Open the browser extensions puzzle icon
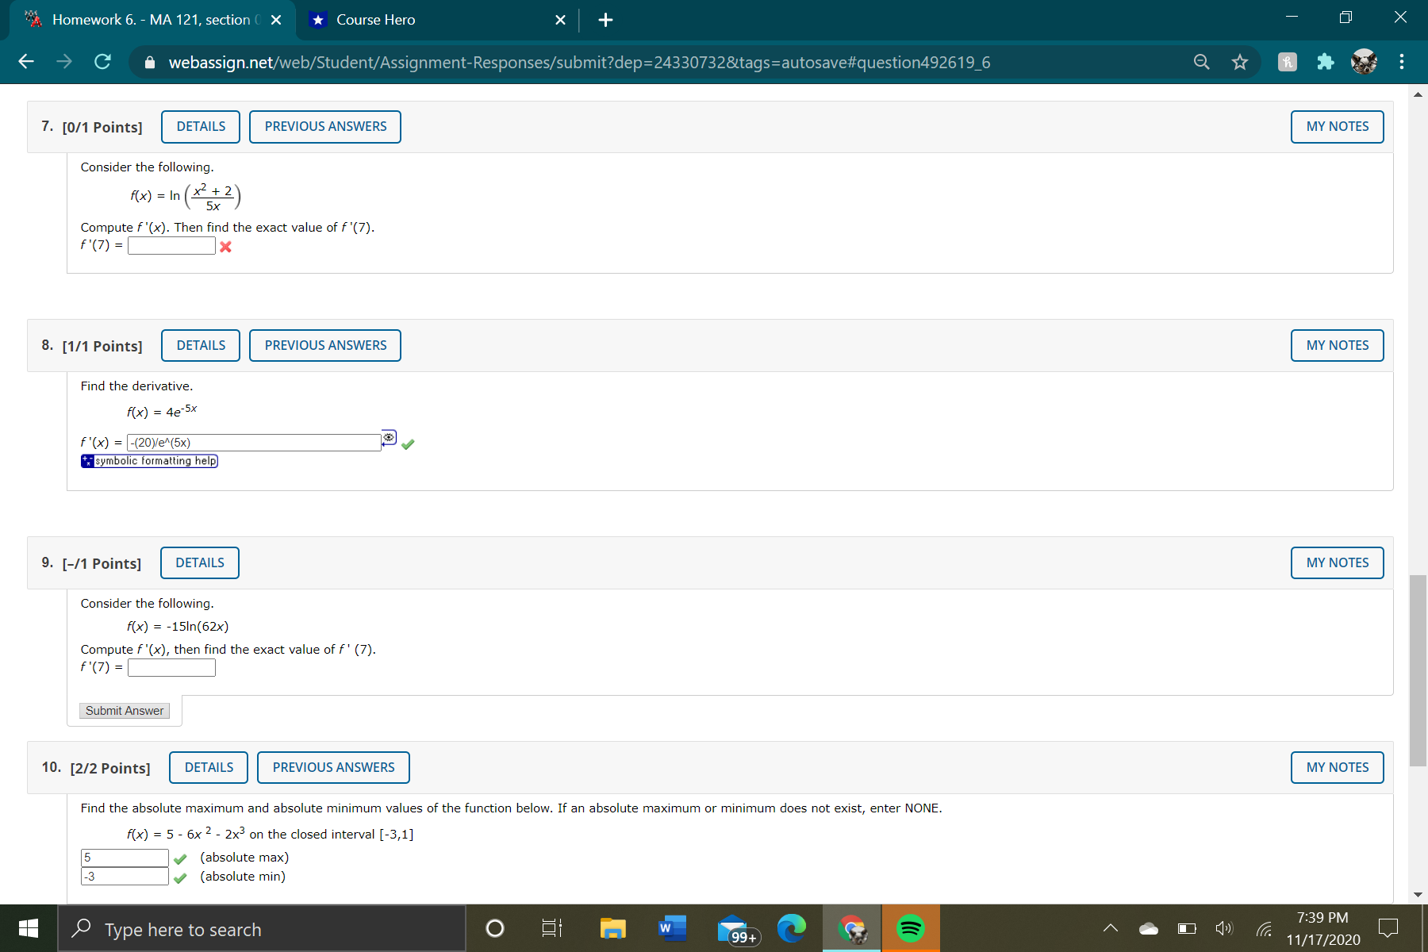 (1326, 62)
